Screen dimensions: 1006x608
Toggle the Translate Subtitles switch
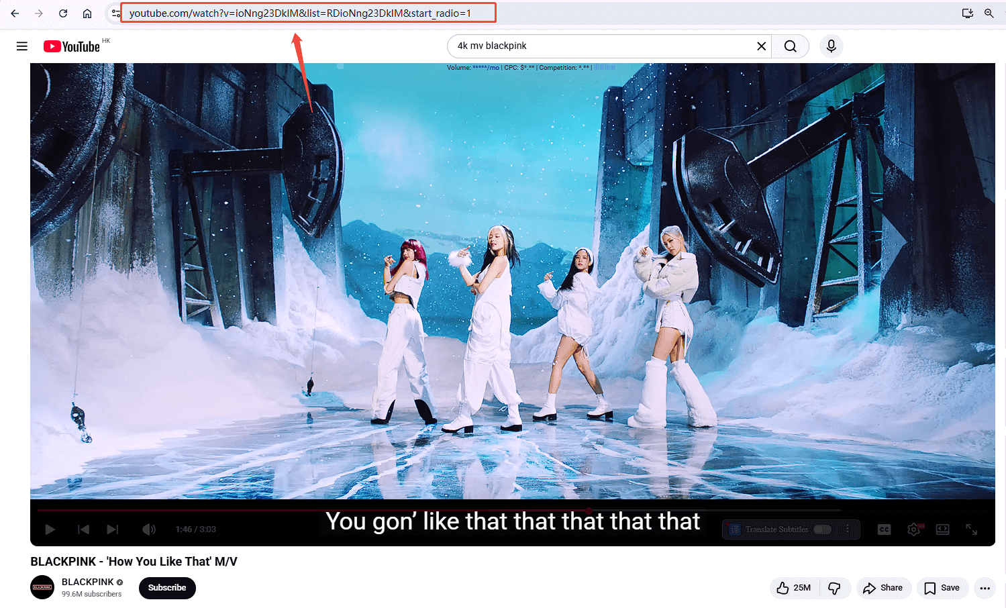point(822,529)
